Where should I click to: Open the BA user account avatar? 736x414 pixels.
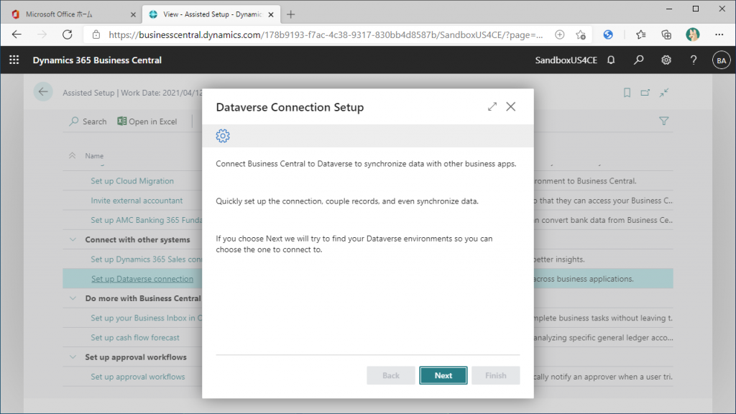(x=721, y=60)
